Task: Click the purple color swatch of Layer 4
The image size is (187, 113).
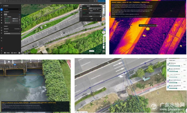Action: [168, 81]
